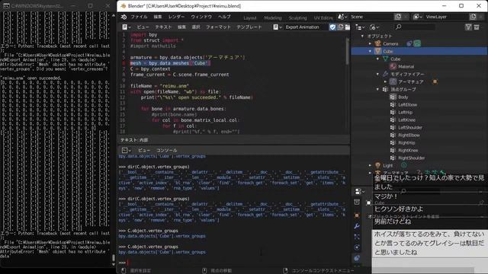The width and height of the screenshot is (488, 274).
Task: Click the Export Animation text name field
Action: click(306, 27)
